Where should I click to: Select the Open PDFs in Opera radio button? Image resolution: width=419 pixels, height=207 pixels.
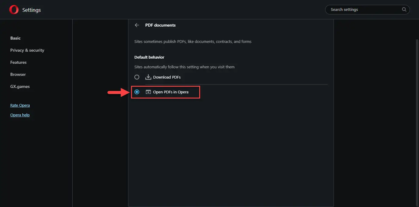[x=137, y=92]
